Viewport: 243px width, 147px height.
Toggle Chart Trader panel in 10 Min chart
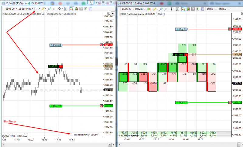coord(183,9)
